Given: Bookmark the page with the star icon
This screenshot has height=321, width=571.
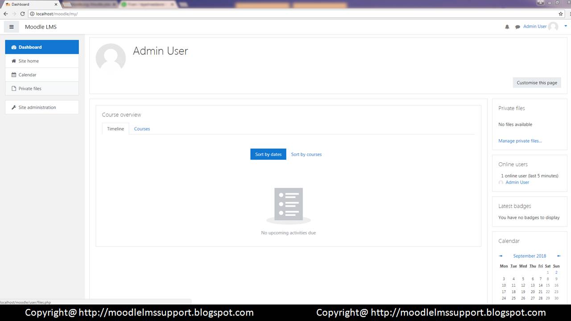Looking at the screenshot, I should coord(560,13).
